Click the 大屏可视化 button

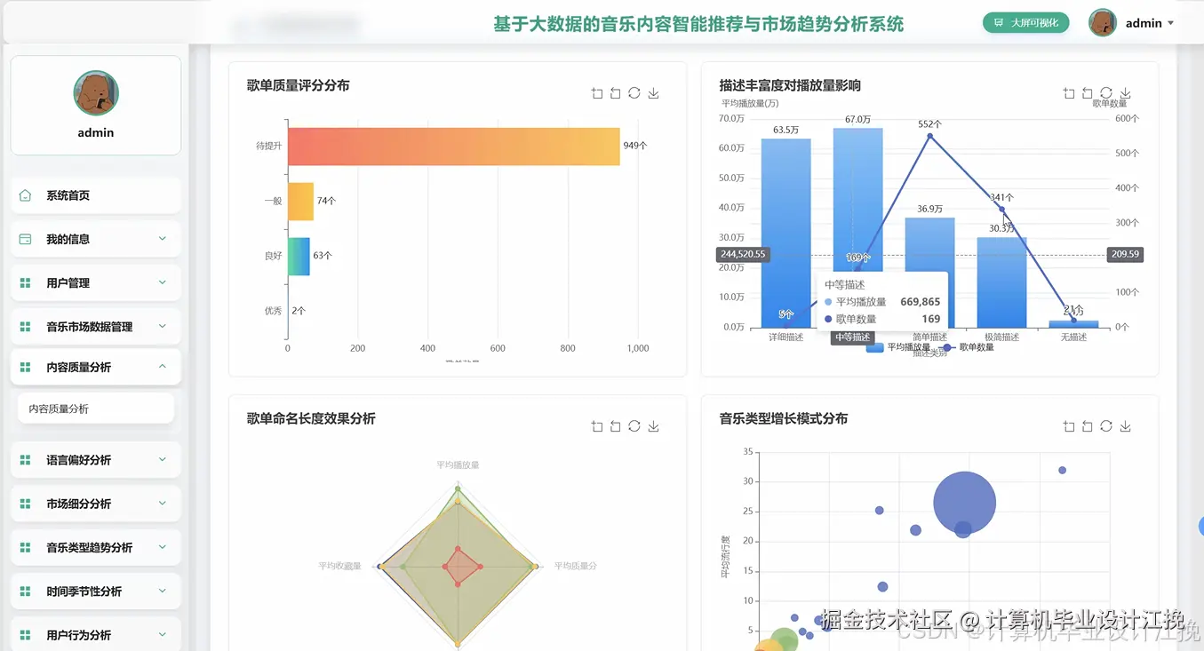click(1025, 23)
